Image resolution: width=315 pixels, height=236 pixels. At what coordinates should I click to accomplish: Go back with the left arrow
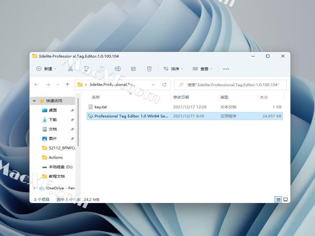pyautogui.click(x=36, y=84)
